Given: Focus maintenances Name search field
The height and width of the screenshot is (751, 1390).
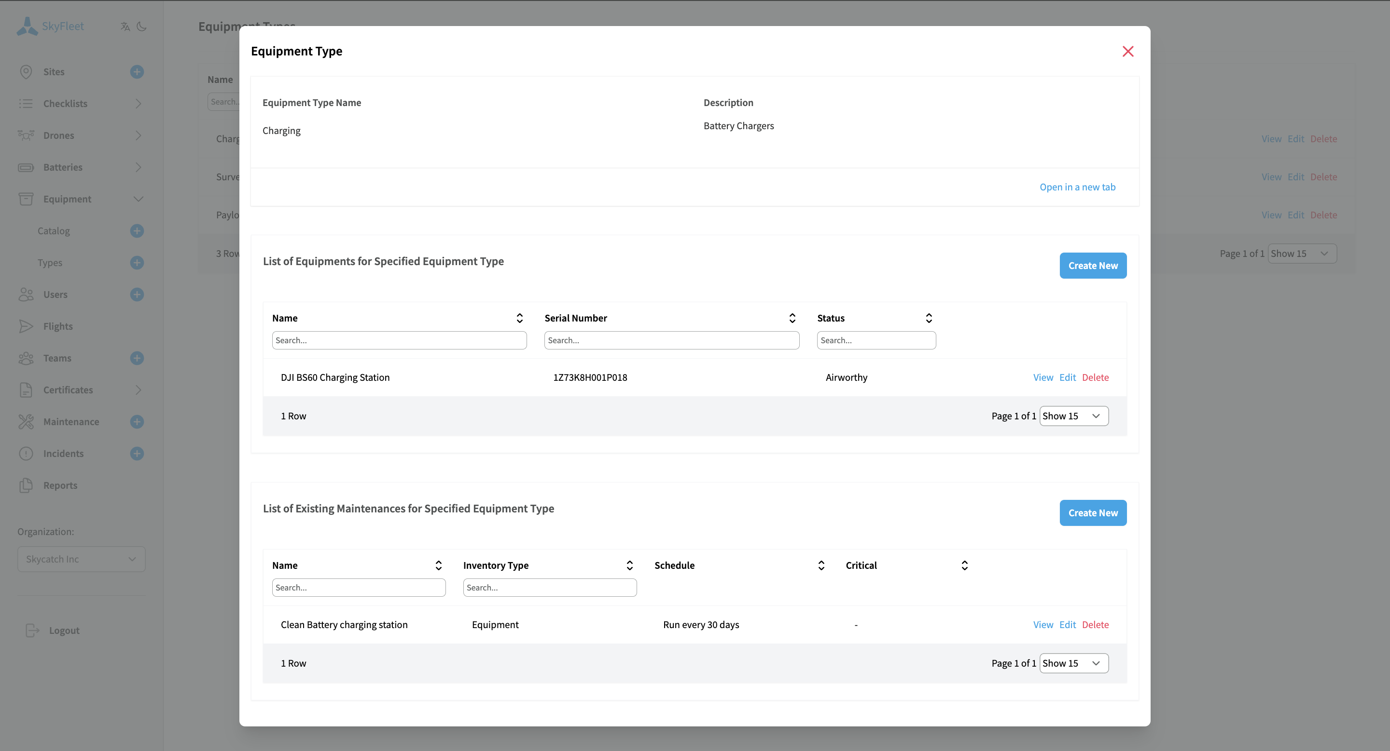Looking at the screenshot, I should pyautogui.click(x=359, y=587).
